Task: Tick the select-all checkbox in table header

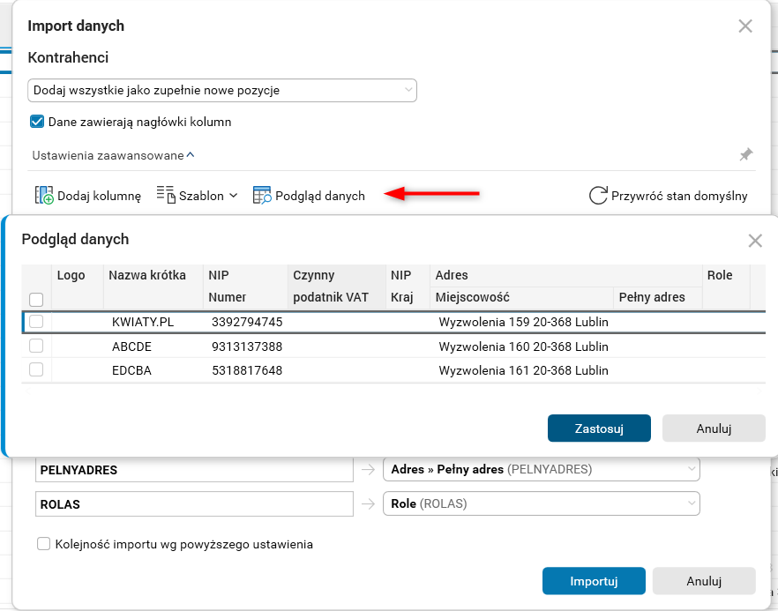Action: pos(36,300)
